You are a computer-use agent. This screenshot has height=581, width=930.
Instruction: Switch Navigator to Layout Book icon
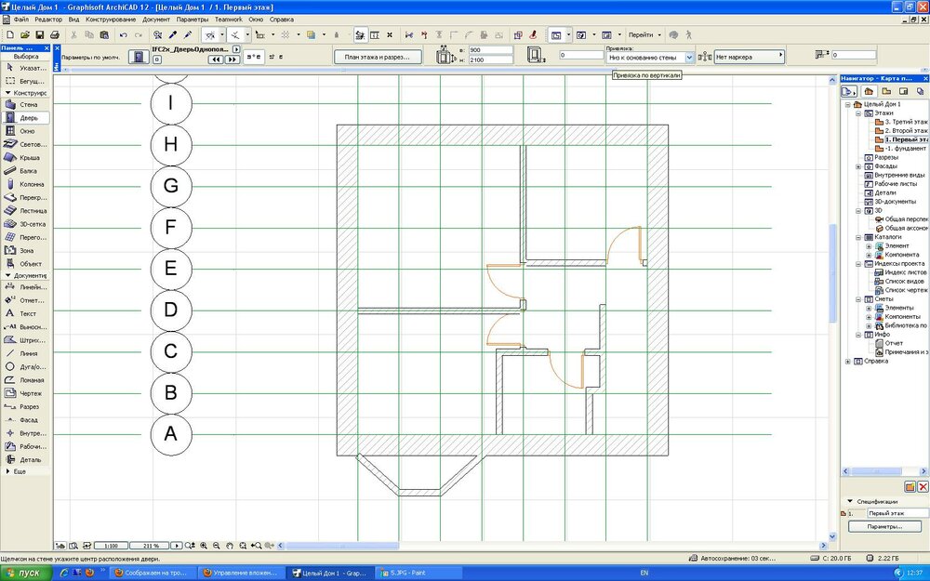click(903, 91)
